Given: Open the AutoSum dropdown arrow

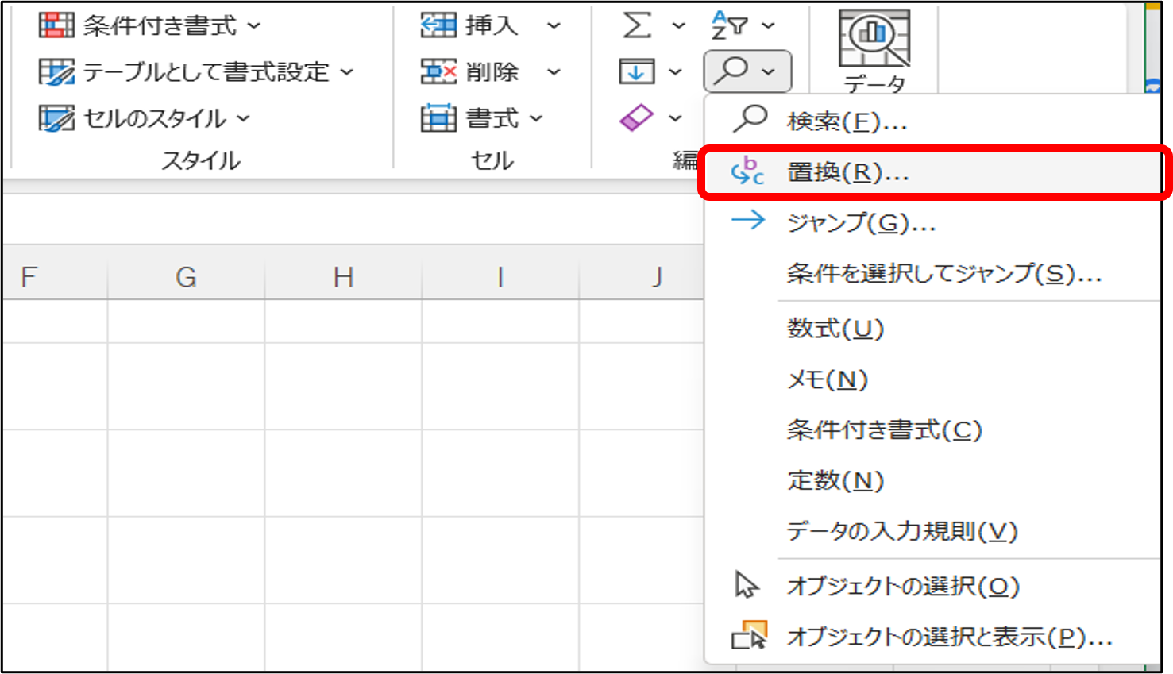Looking at the screenshot, I should (x=678, y=25).
